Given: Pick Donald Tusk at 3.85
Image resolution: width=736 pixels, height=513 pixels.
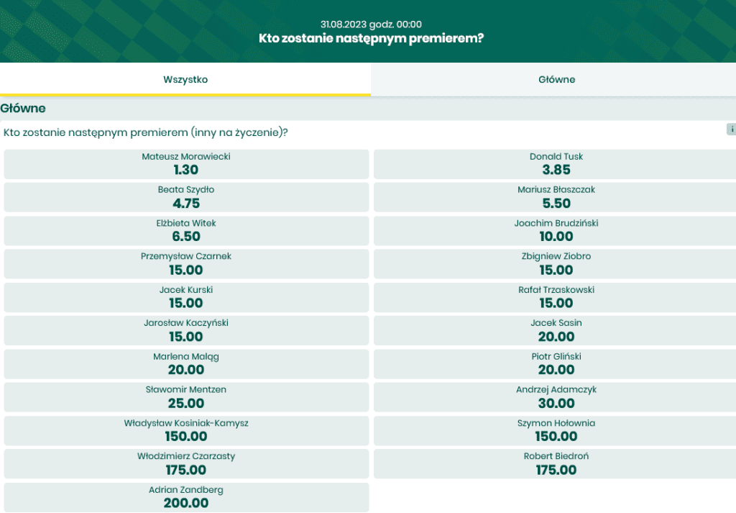Looking at the screenshot, I should pyautogui.click(x=555, y=164).
